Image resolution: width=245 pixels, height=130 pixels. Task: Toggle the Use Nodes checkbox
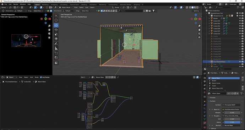tap(41, 77)
